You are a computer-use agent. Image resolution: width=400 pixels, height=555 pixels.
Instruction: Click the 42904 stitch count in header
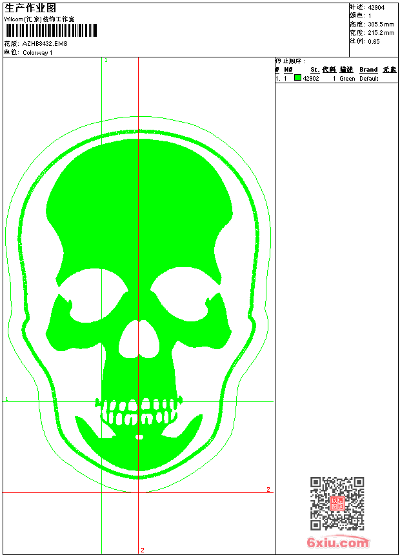pyautogui.click(x=376, y=6)
